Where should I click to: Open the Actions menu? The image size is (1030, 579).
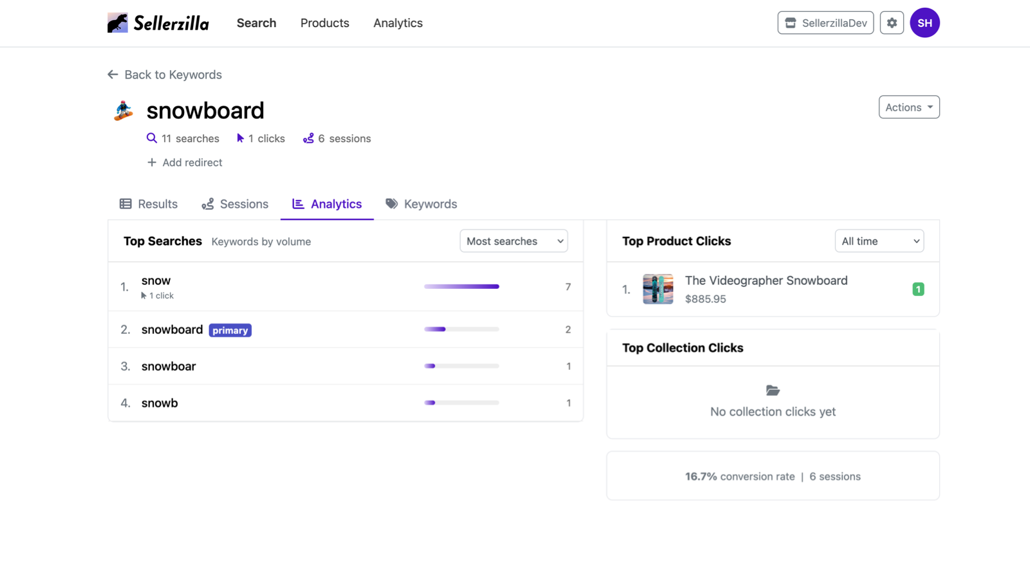908,107
